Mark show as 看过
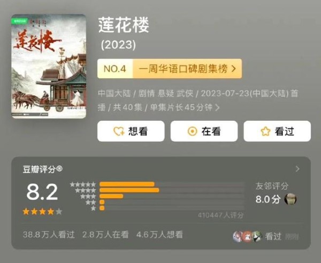The width and height of the screenshot is (321, 263). (277, 131)
